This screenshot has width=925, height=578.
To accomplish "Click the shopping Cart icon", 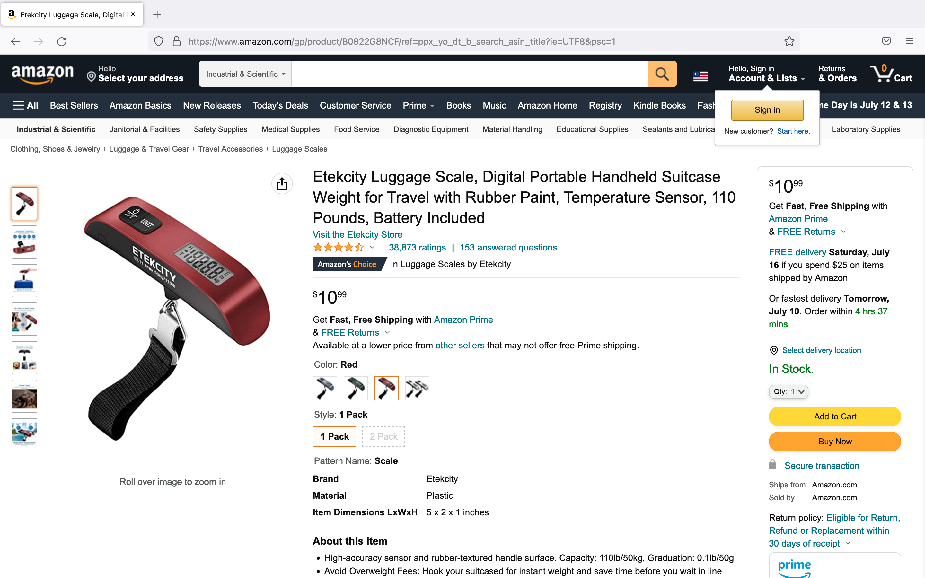I will pos(891,74).
